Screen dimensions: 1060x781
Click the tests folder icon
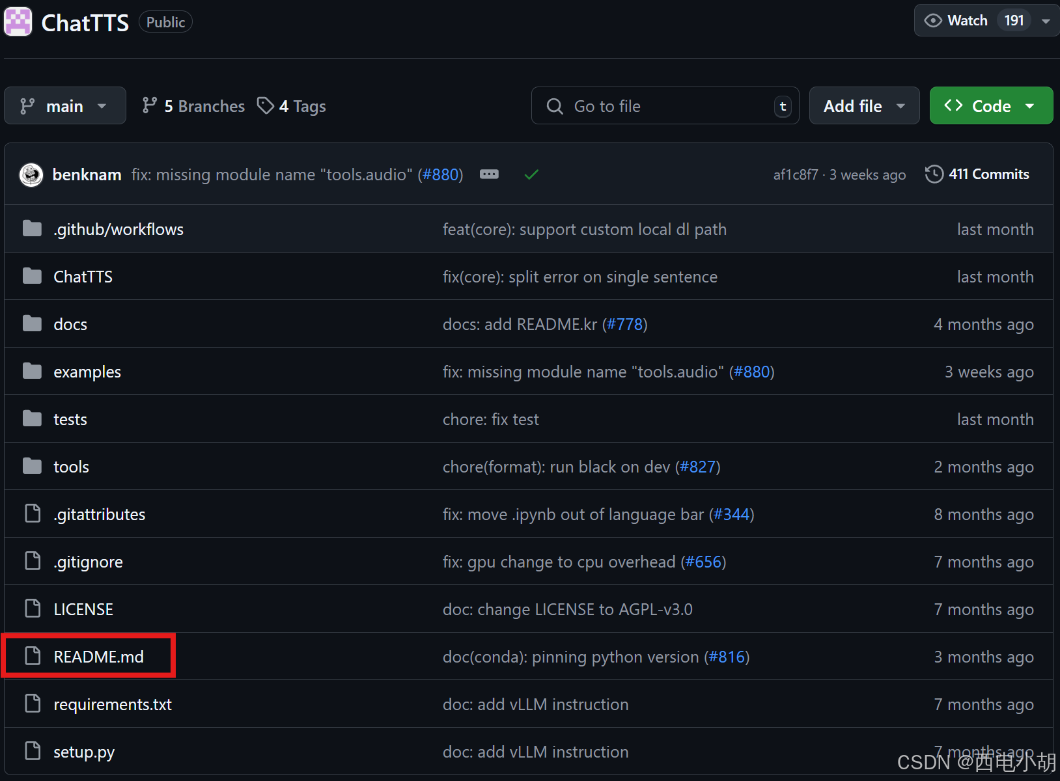pos(32,418)
